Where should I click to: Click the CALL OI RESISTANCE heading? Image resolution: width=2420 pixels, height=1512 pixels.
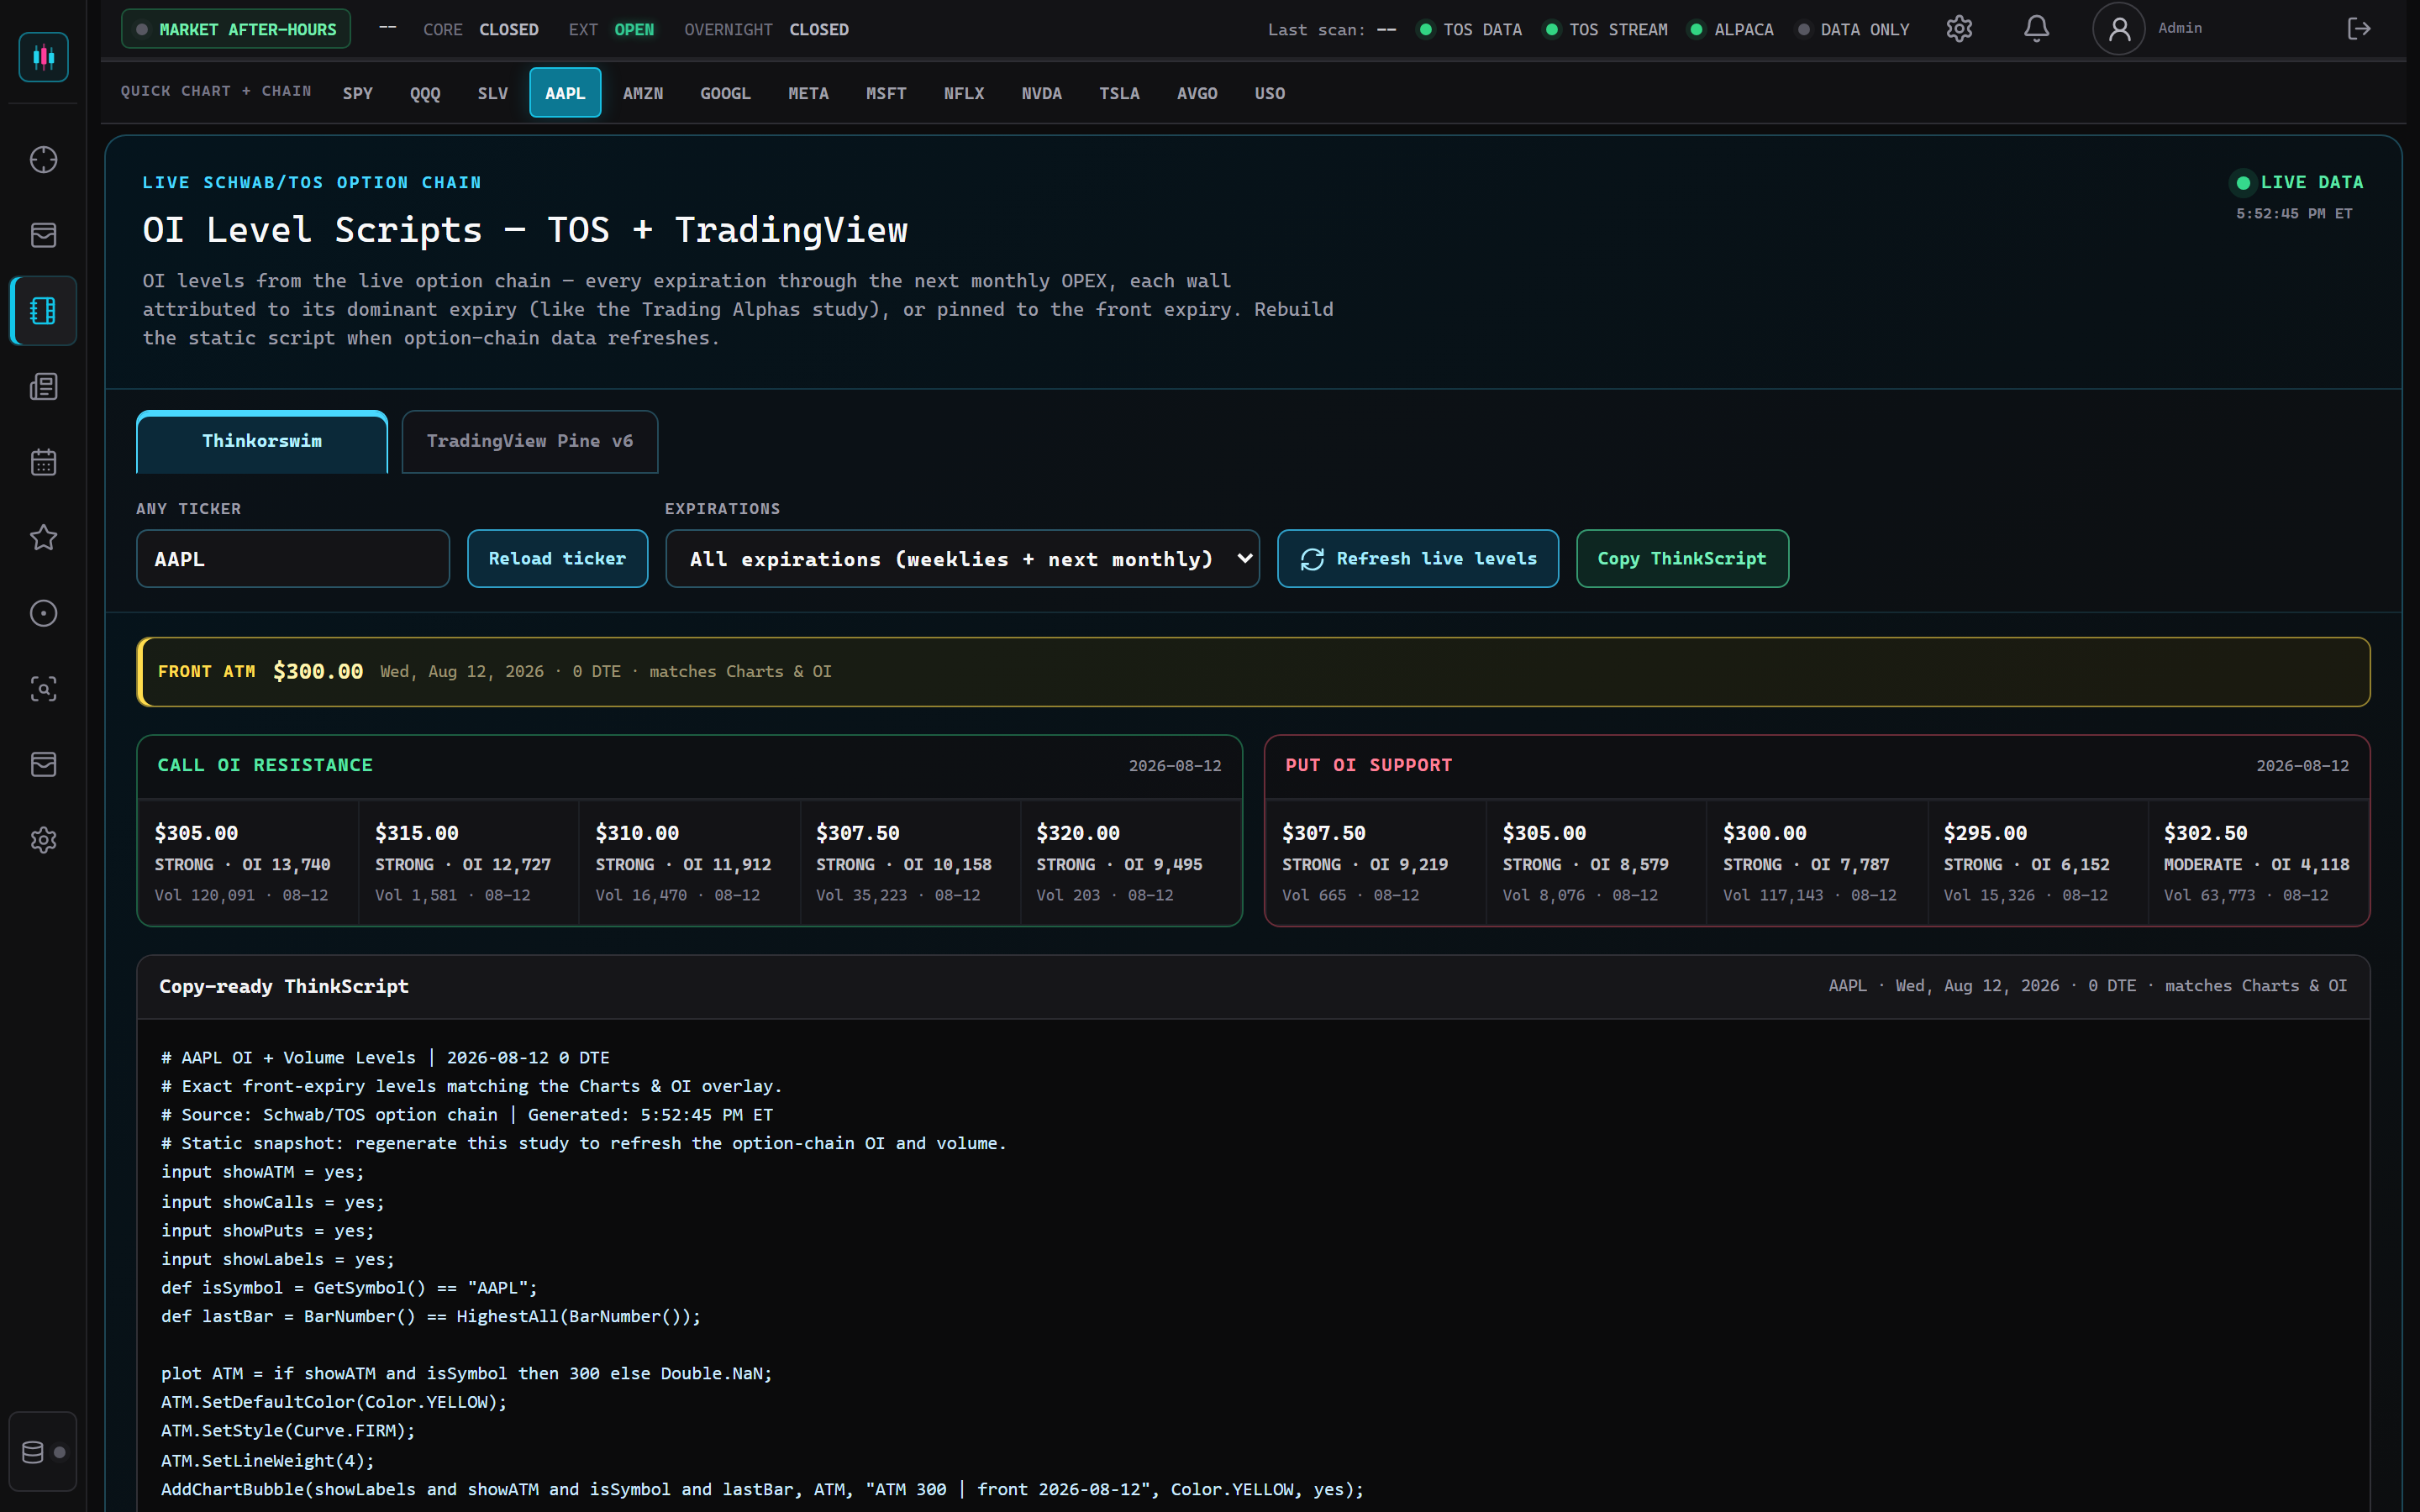click(x=265, y=765)
